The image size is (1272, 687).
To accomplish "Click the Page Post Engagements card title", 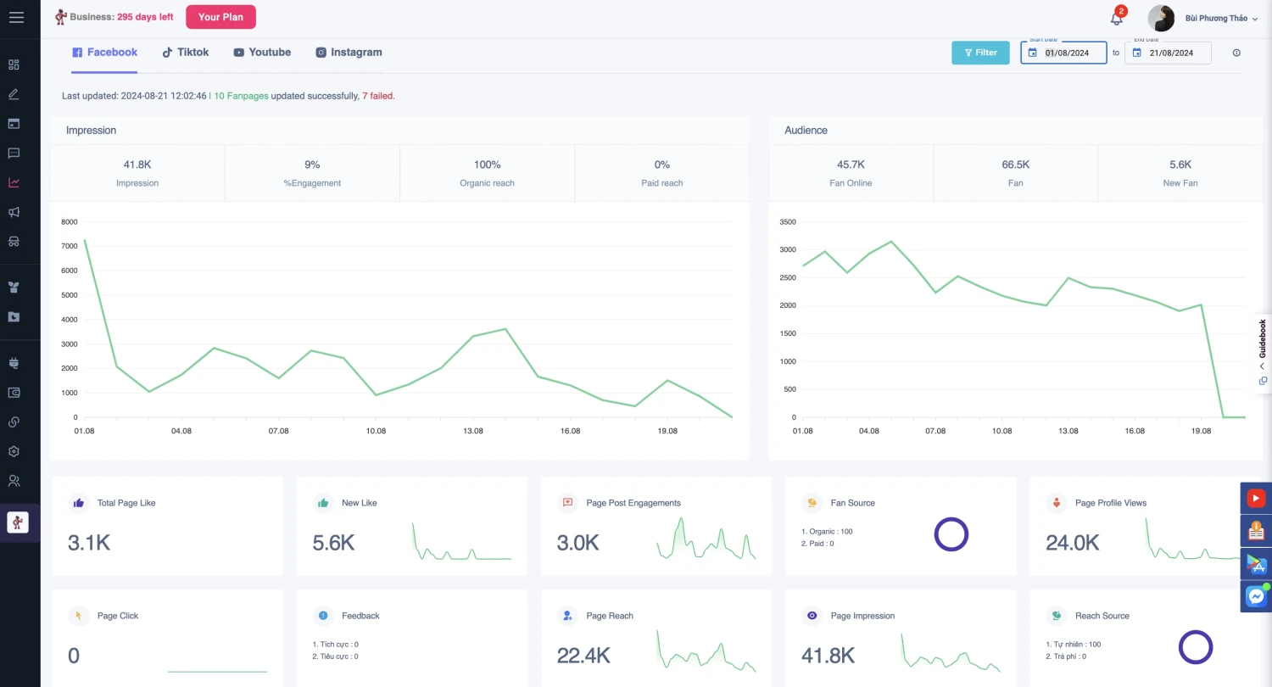I will 633,503.
